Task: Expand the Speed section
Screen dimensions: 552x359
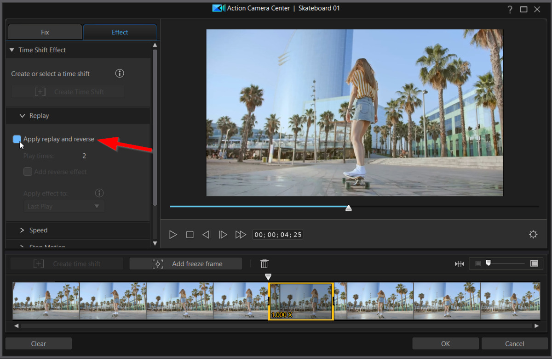Action: [22, 230]
